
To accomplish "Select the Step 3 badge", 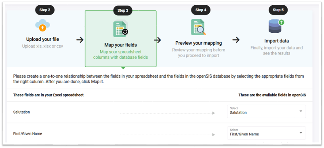I will point(123,11).
